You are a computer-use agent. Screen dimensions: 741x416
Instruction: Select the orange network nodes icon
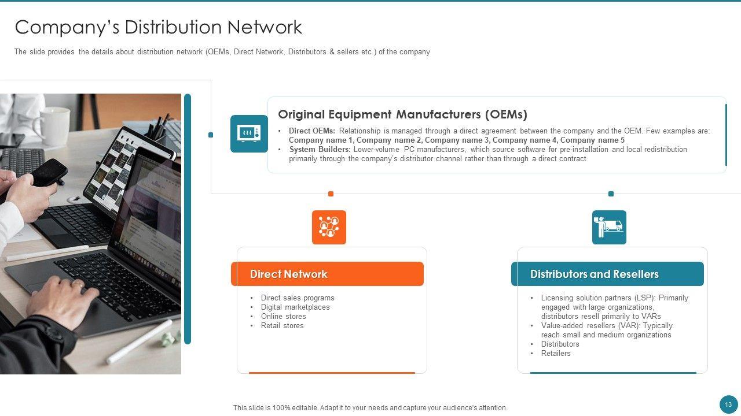[x=329, y=227]
